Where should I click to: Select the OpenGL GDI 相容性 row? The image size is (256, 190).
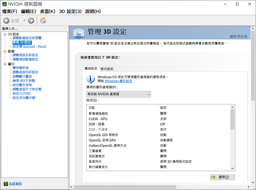click(158, 135)
